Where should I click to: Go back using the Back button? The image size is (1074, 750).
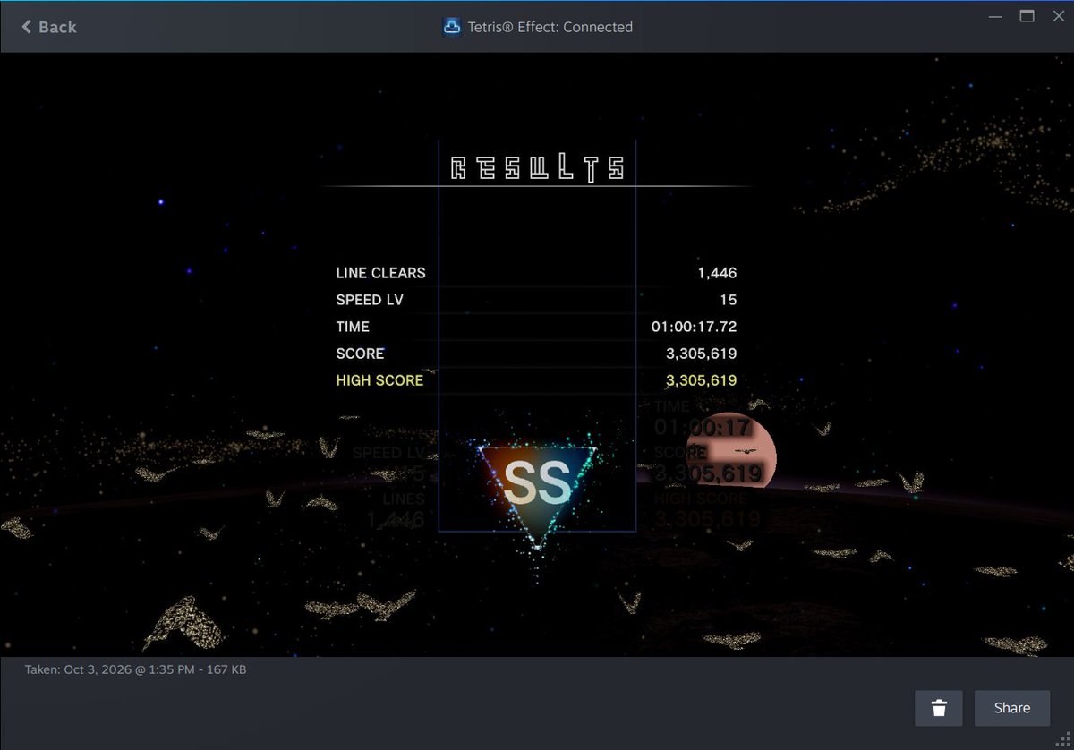coord(49,27)
